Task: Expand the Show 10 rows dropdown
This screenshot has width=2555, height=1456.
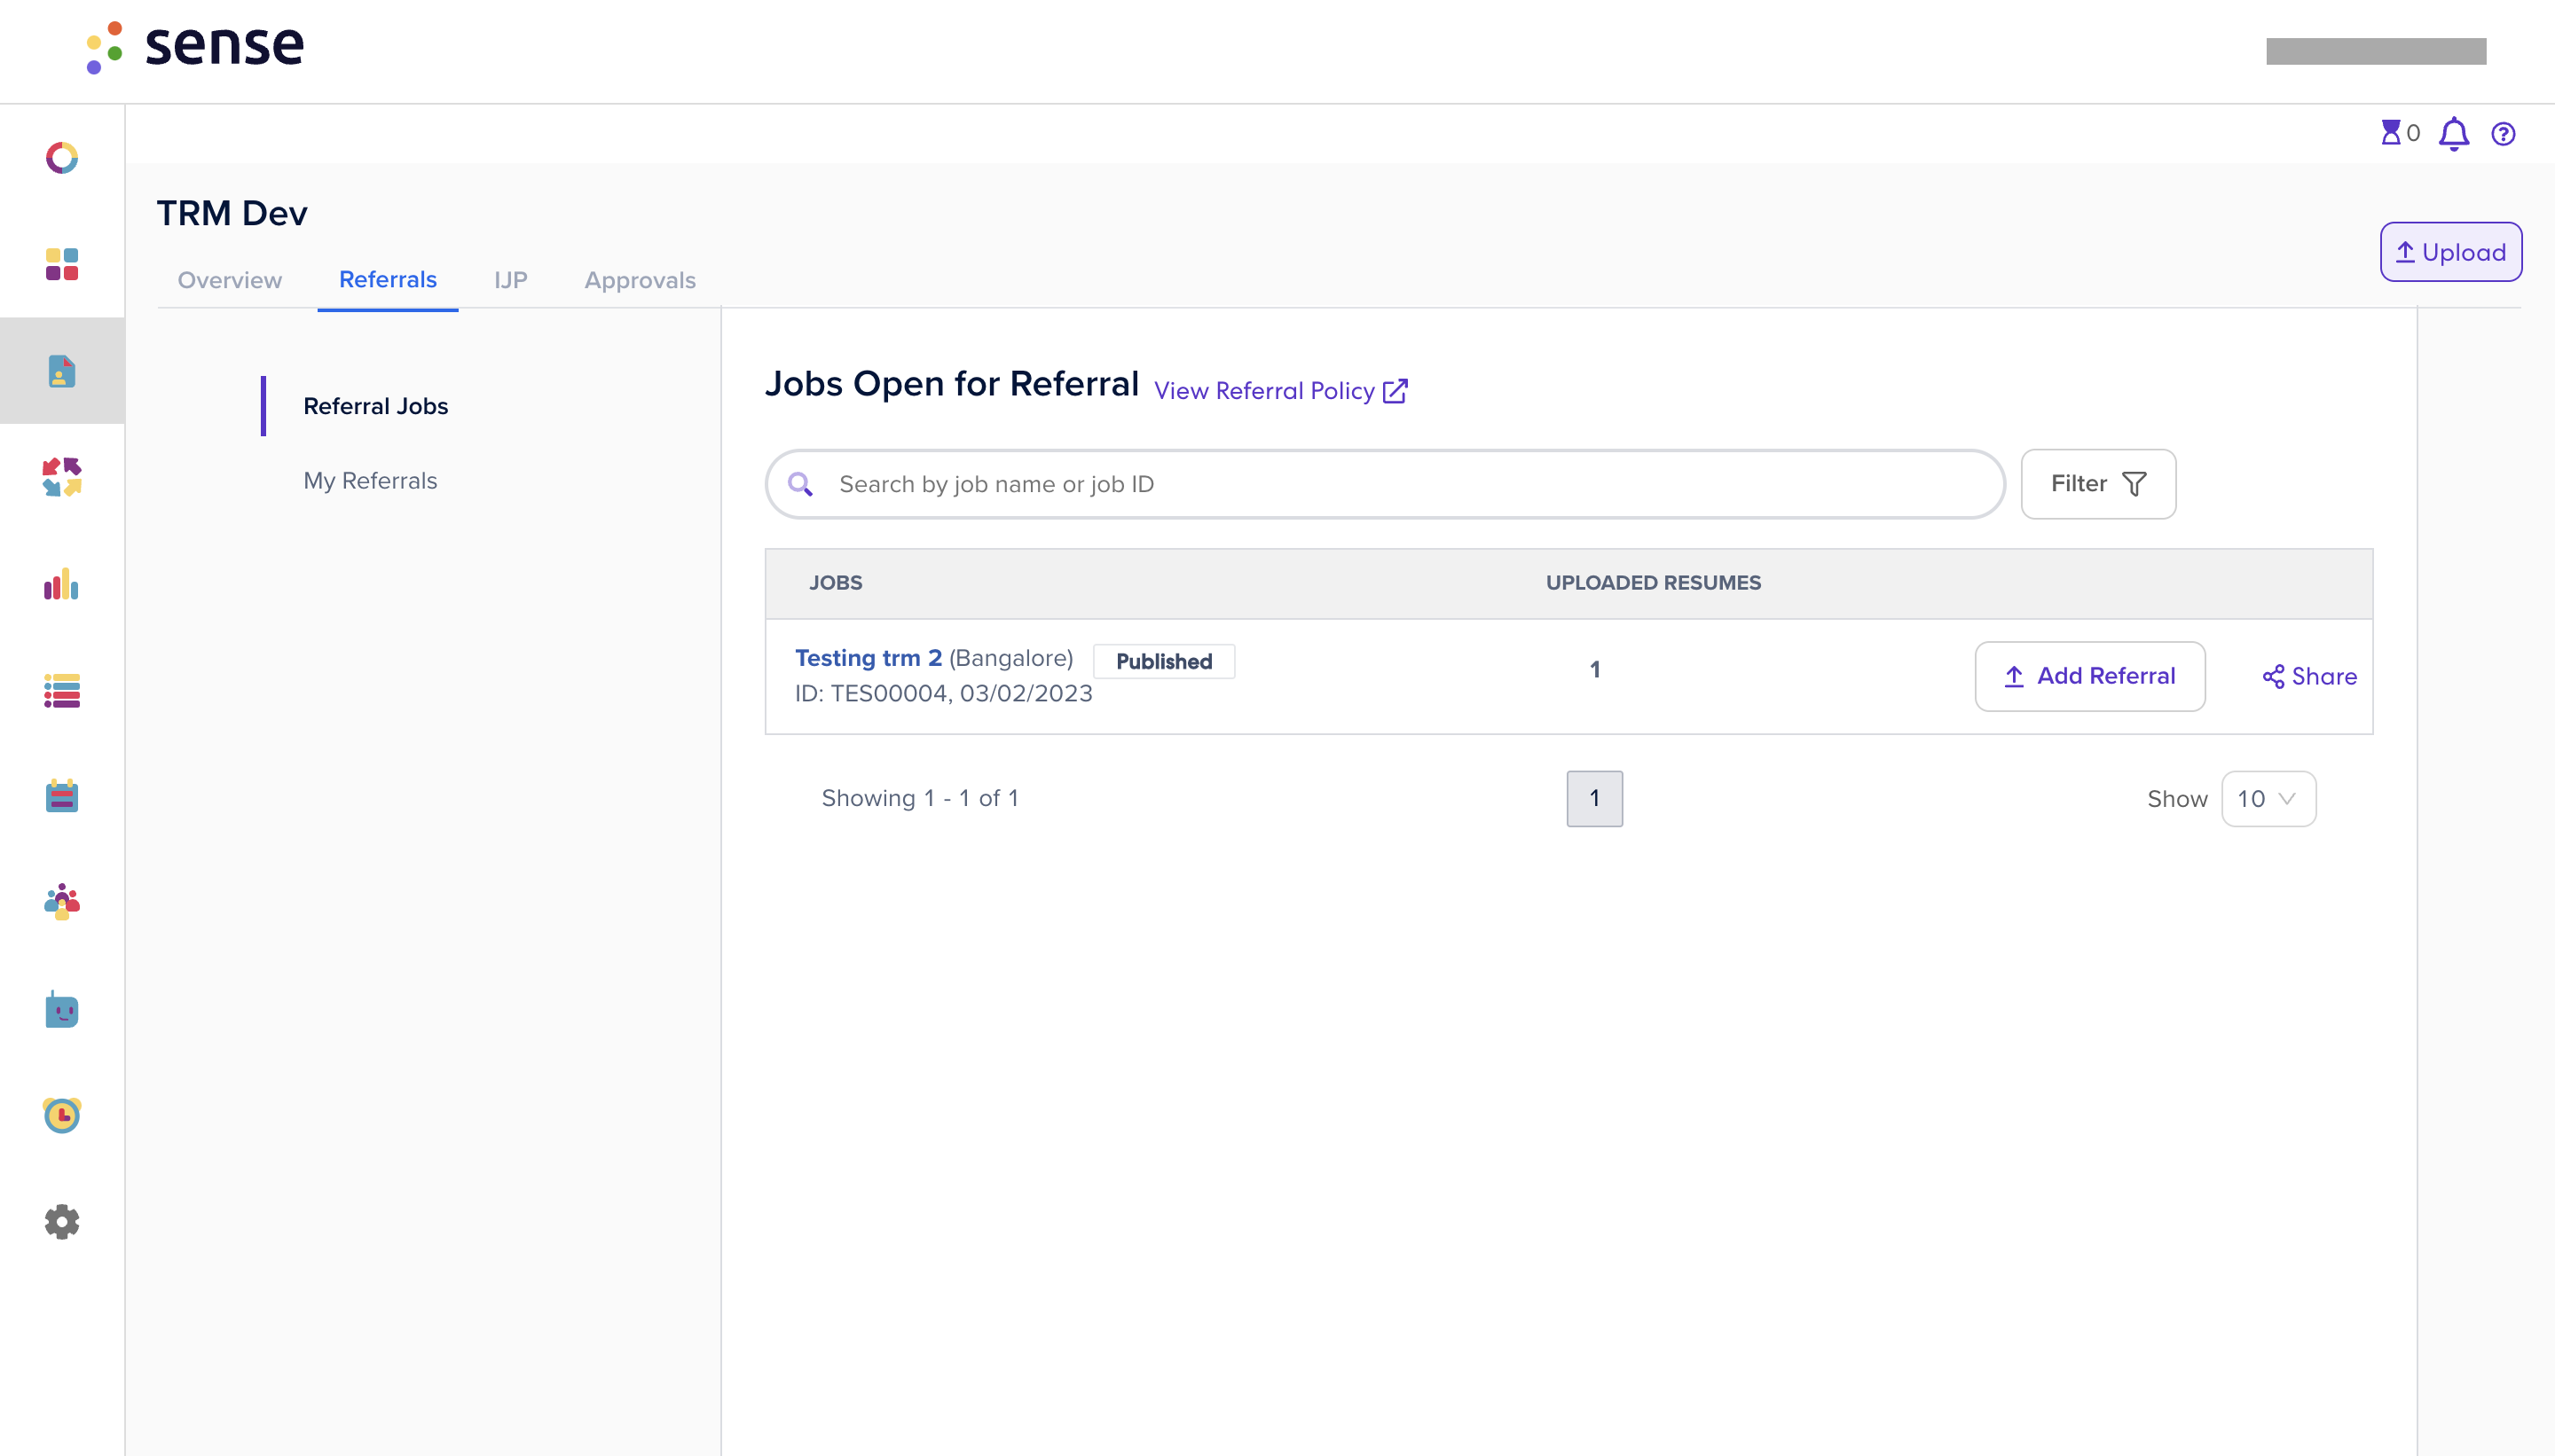Action: pyautogui.click(x=2268, y=799)
